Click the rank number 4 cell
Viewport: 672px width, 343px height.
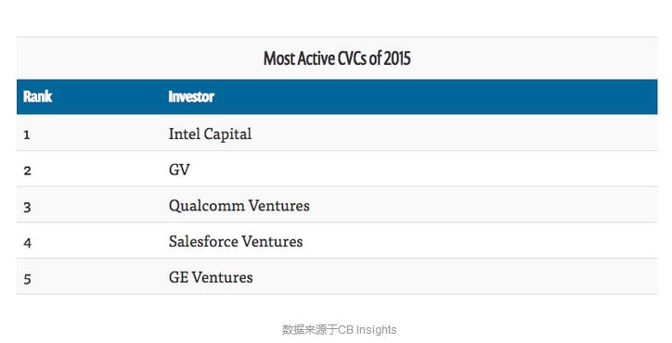pyautogui.click(x=28, y=243)
